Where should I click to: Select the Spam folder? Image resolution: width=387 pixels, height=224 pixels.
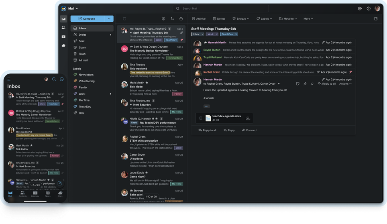click(x=92, y=48)
